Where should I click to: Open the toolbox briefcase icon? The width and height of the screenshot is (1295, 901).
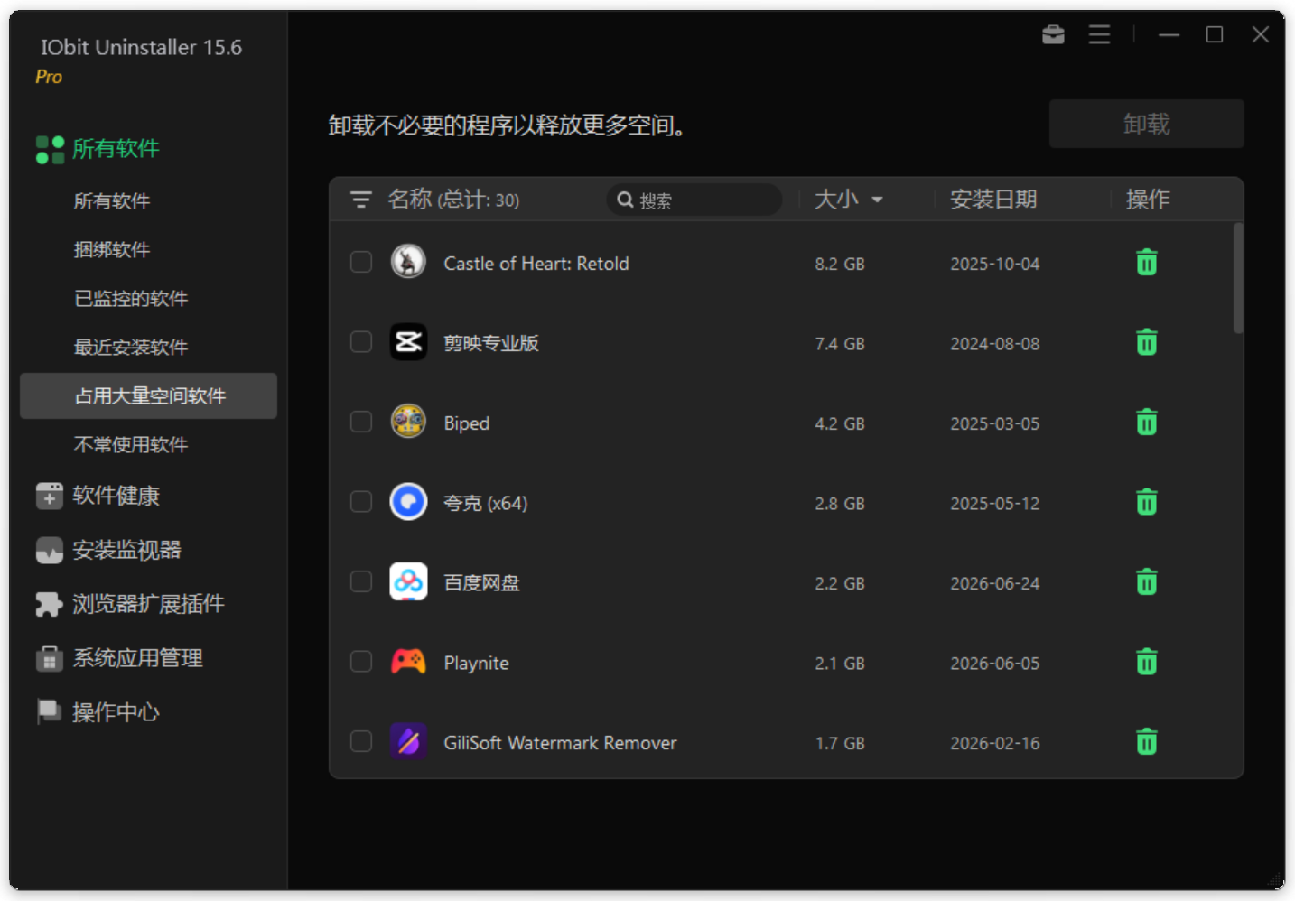click(x=1053, y=34)
